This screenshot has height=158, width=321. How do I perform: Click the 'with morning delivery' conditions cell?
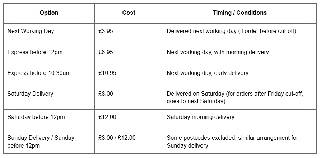[218, 52]
